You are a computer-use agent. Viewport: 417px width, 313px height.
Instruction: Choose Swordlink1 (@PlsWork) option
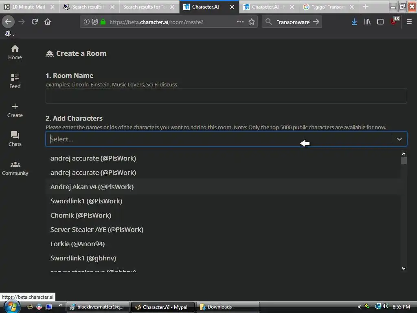(223, 201)
